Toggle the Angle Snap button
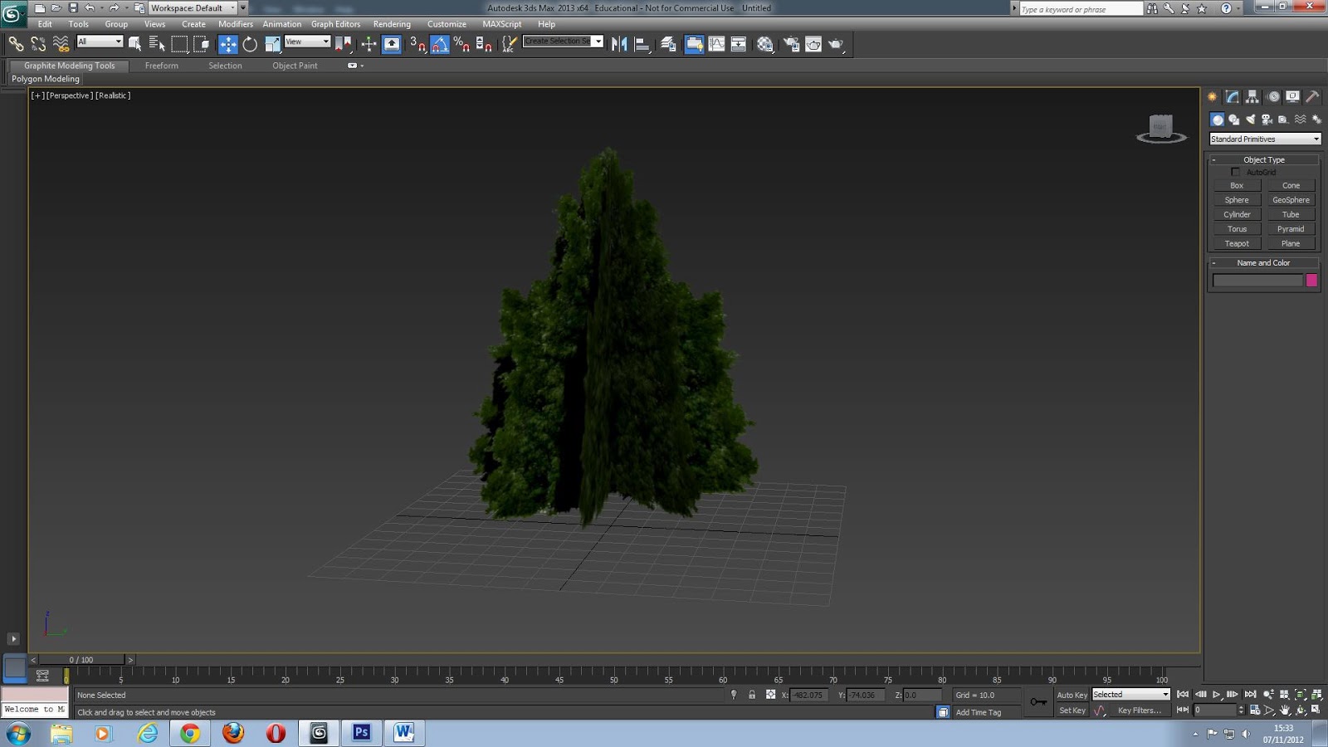 [440, 44]
